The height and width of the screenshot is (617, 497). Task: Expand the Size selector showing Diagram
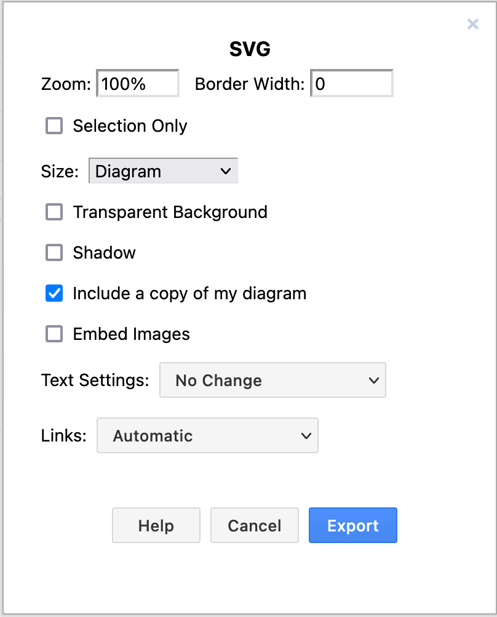(163, 171)
